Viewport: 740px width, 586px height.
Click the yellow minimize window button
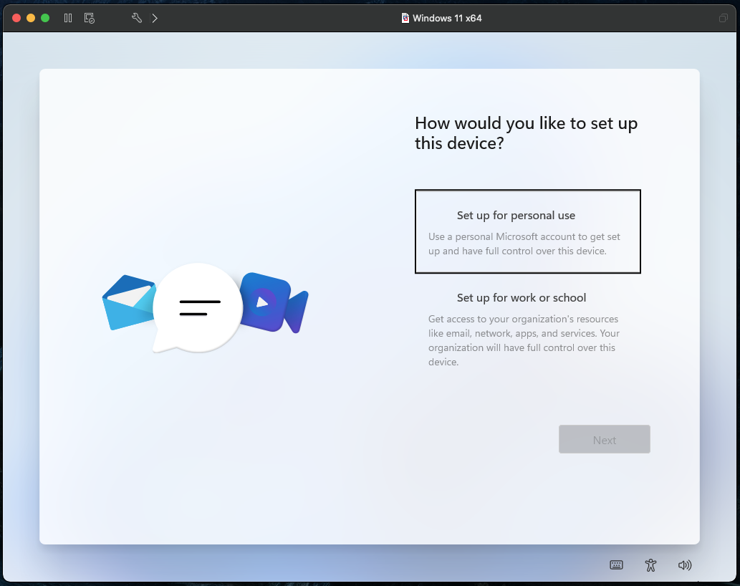(31, 18)
